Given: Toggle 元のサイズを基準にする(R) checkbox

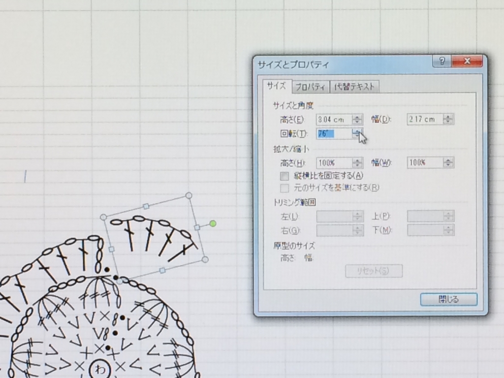Looking at the screenshot, I should 284,188.
